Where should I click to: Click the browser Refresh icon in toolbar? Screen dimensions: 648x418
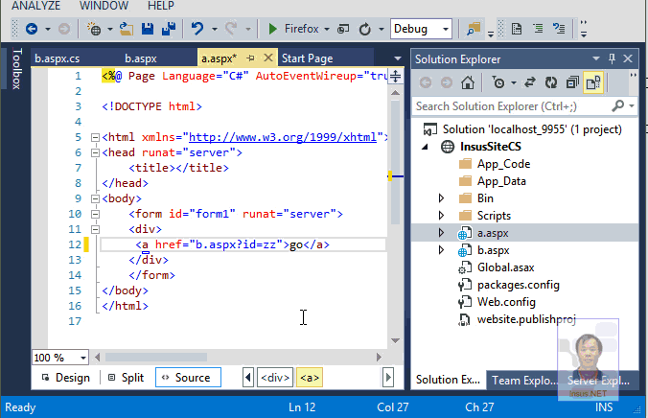tap(364, 29)
